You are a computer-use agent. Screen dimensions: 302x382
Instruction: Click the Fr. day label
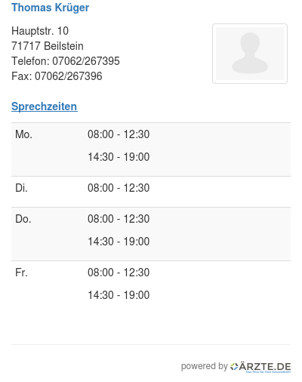(21, 273)
